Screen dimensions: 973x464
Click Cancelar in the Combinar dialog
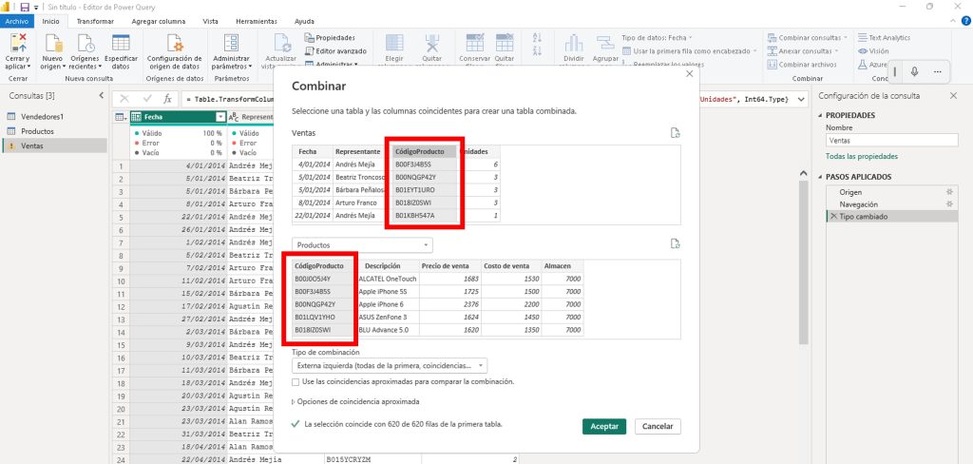658,426
